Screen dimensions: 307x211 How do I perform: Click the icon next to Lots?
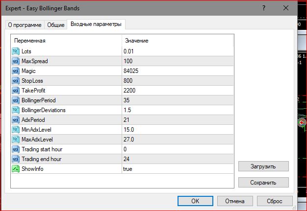pyautogui.click(x=16, y=51)
